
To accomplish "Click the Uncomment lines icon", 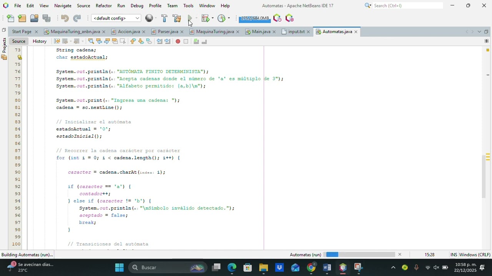I will click(x=204, y=41).
